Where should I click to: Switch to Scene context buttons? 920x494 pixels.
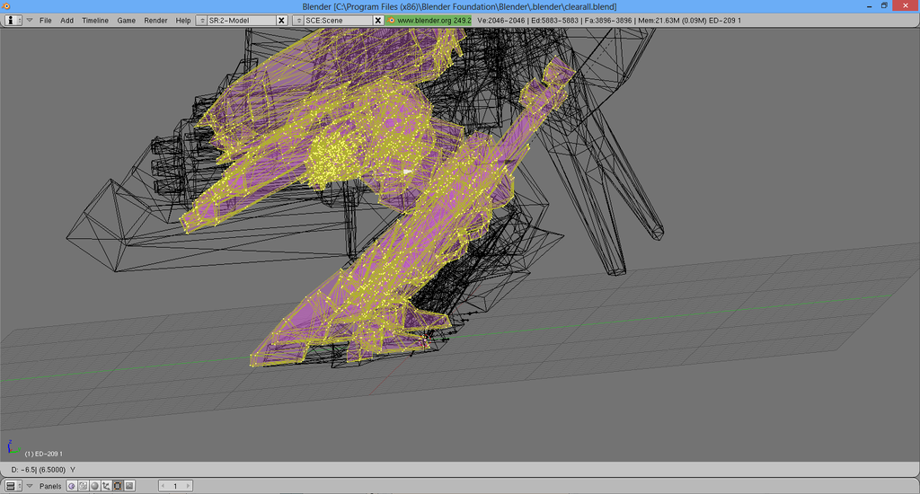pyautogui.click(x=129, y=486)
